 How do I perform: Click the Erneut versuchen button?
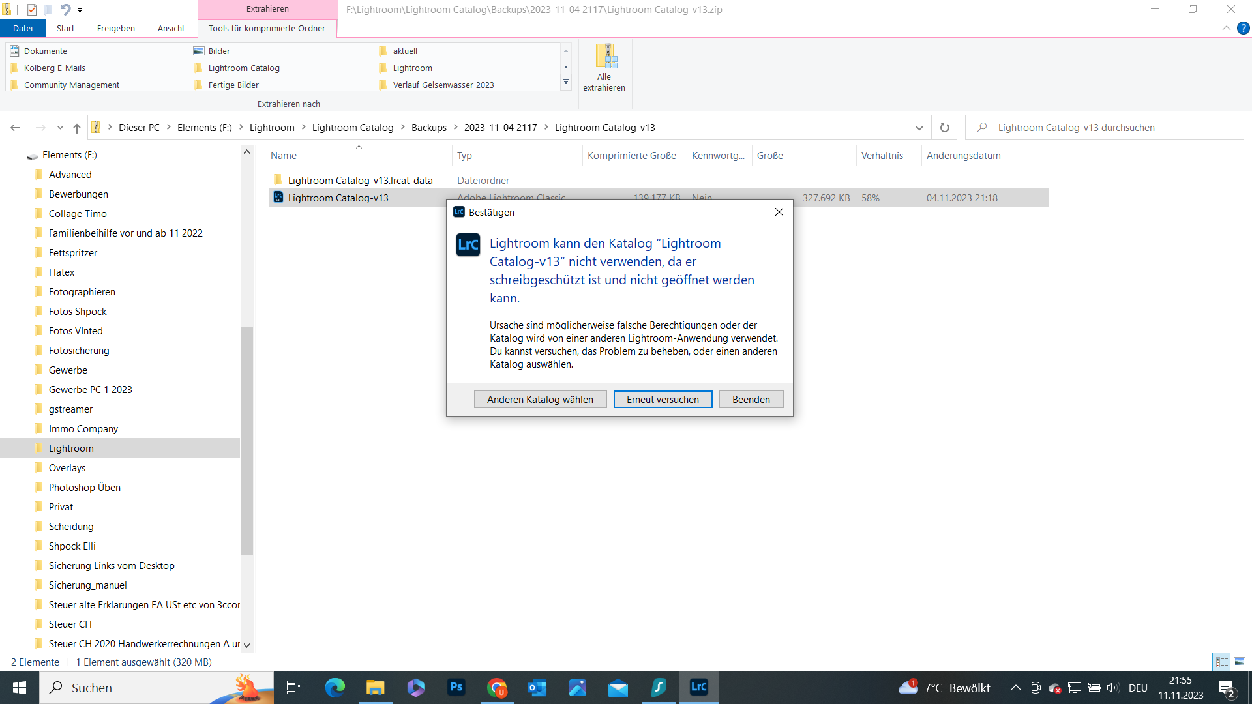click(x=663, y=399)
